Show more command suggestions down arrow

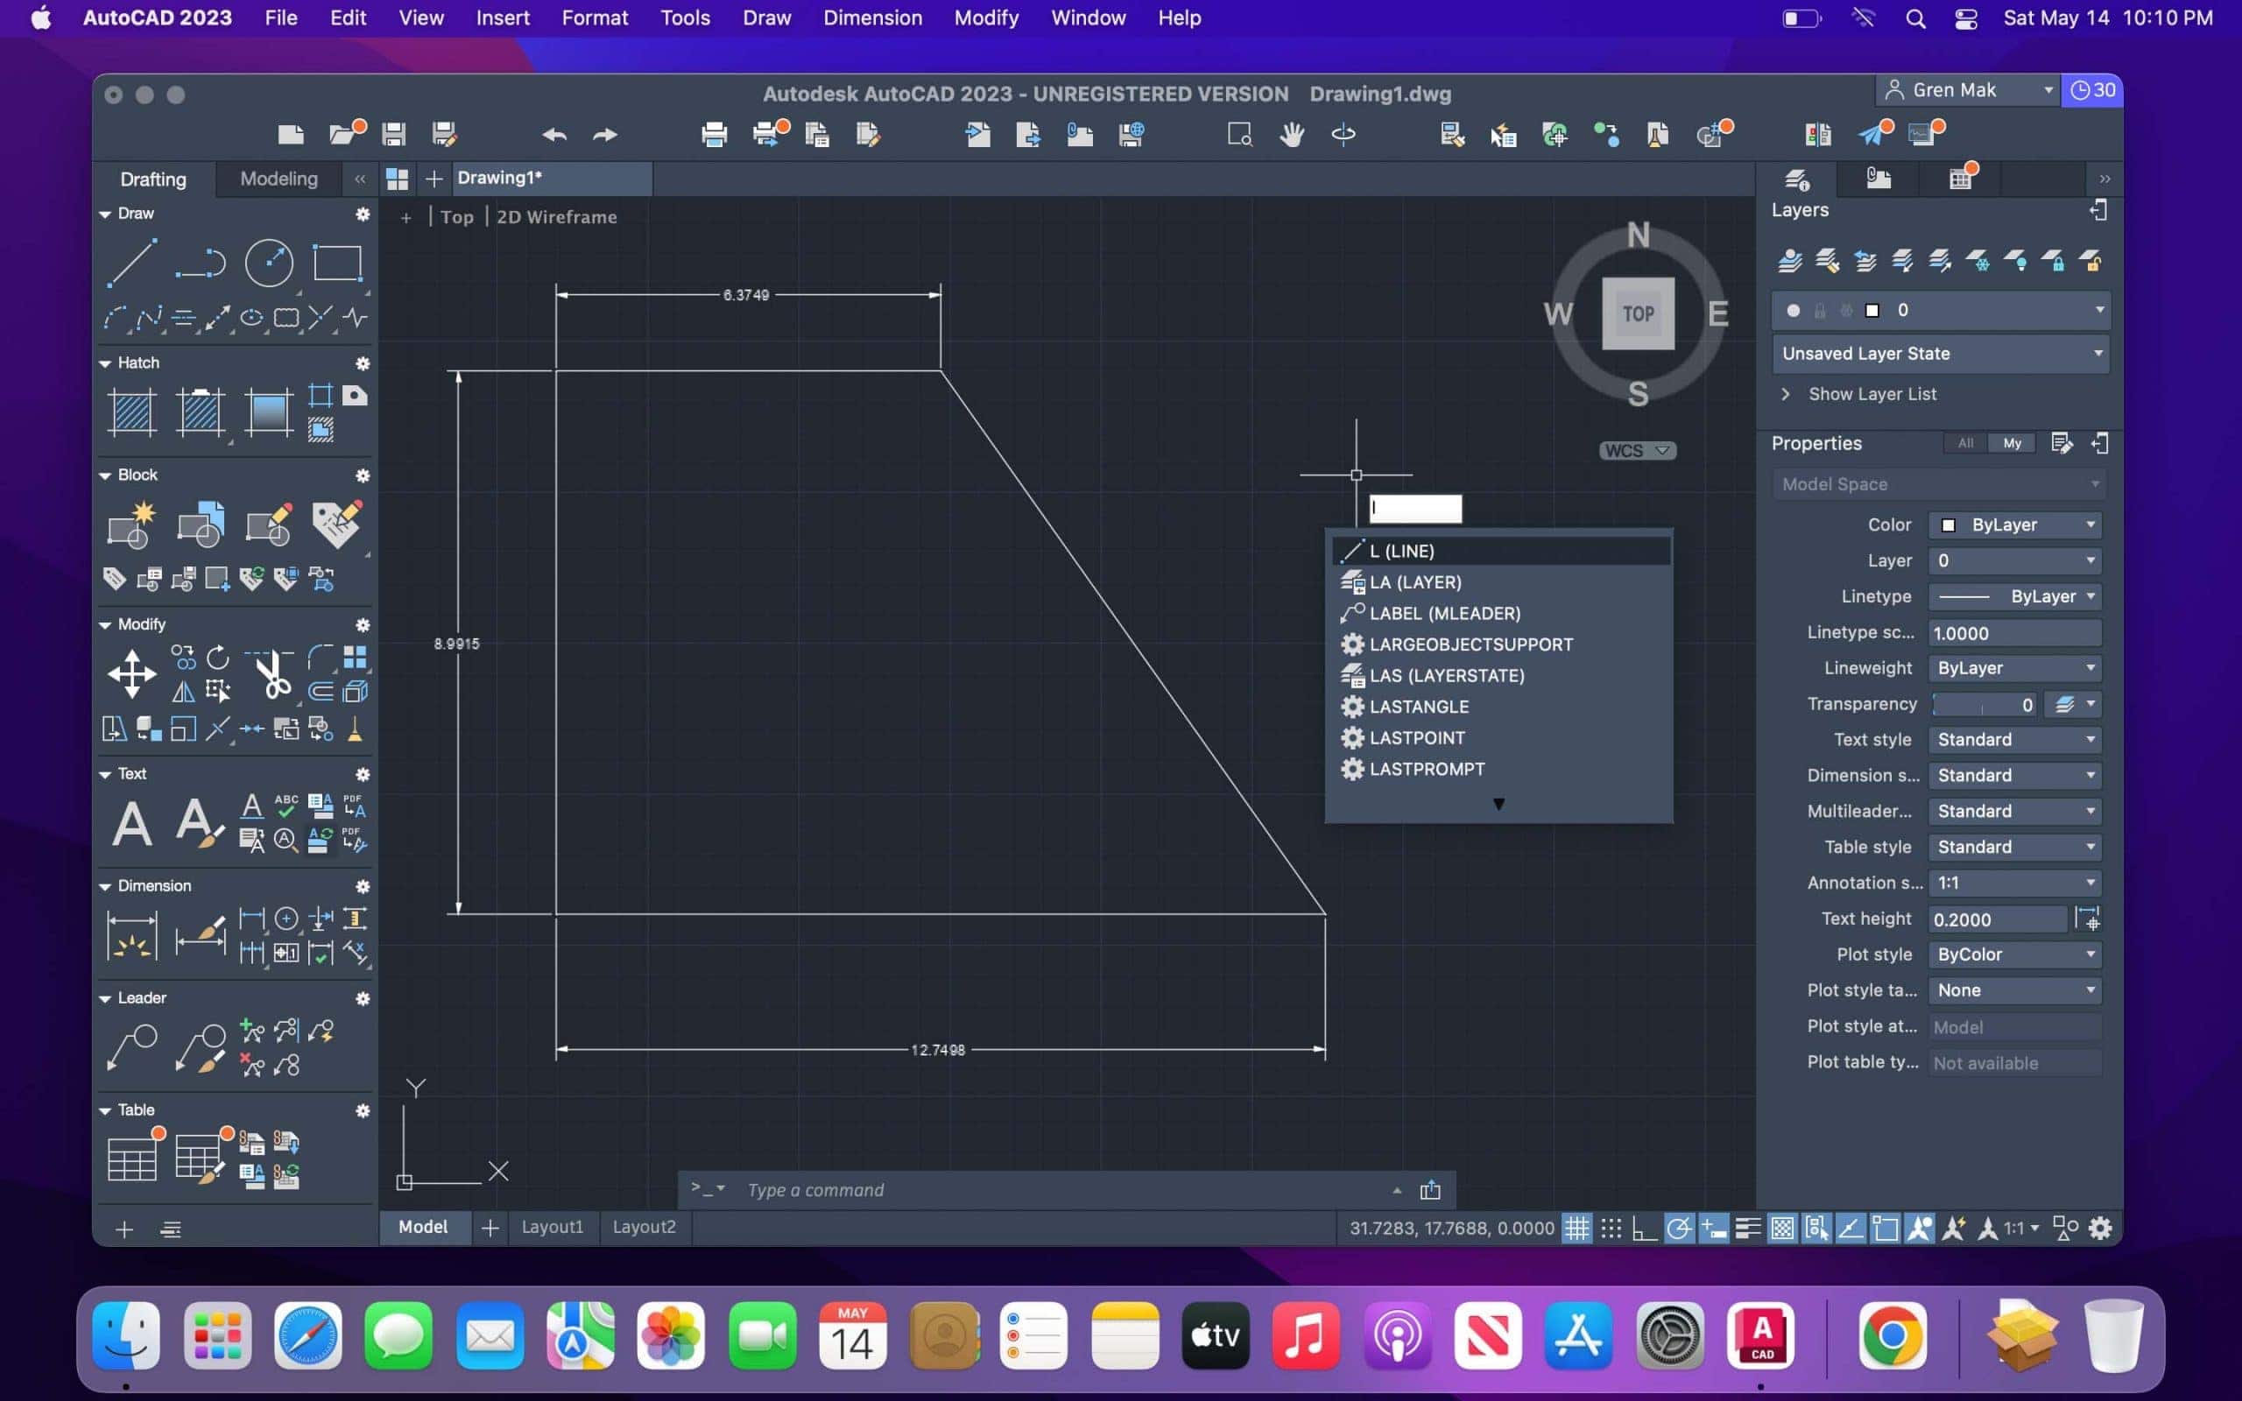1498,805
